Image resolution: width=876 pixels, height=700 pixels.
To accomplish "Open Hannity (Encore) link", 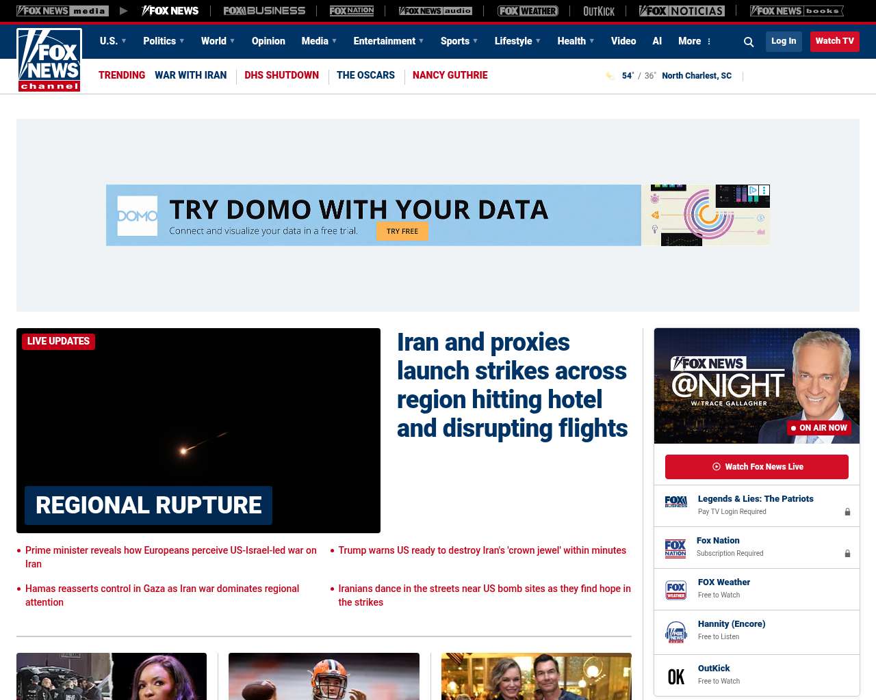I will 732,624.
